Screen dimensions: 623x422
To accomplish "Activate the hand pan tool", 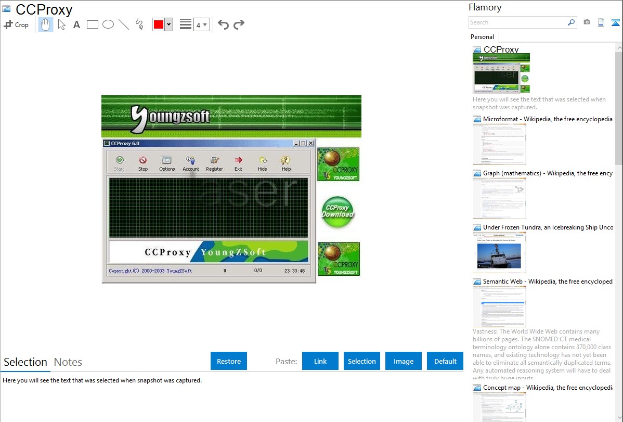I will tap(46, 24).
